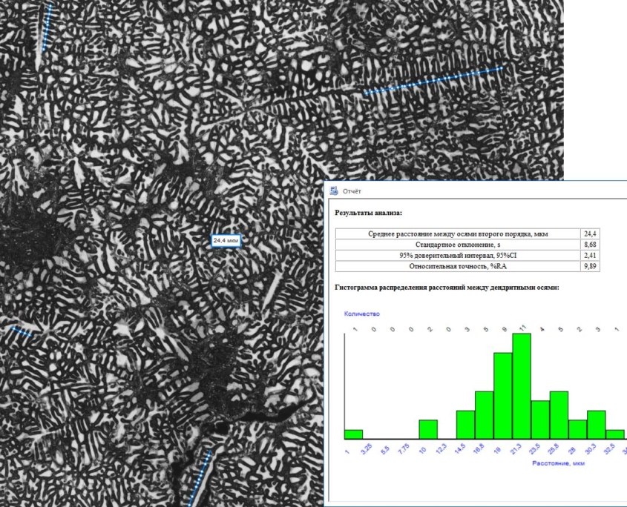Select the long measurement line at top right
627x507 pixels.
tap(433, 81)
